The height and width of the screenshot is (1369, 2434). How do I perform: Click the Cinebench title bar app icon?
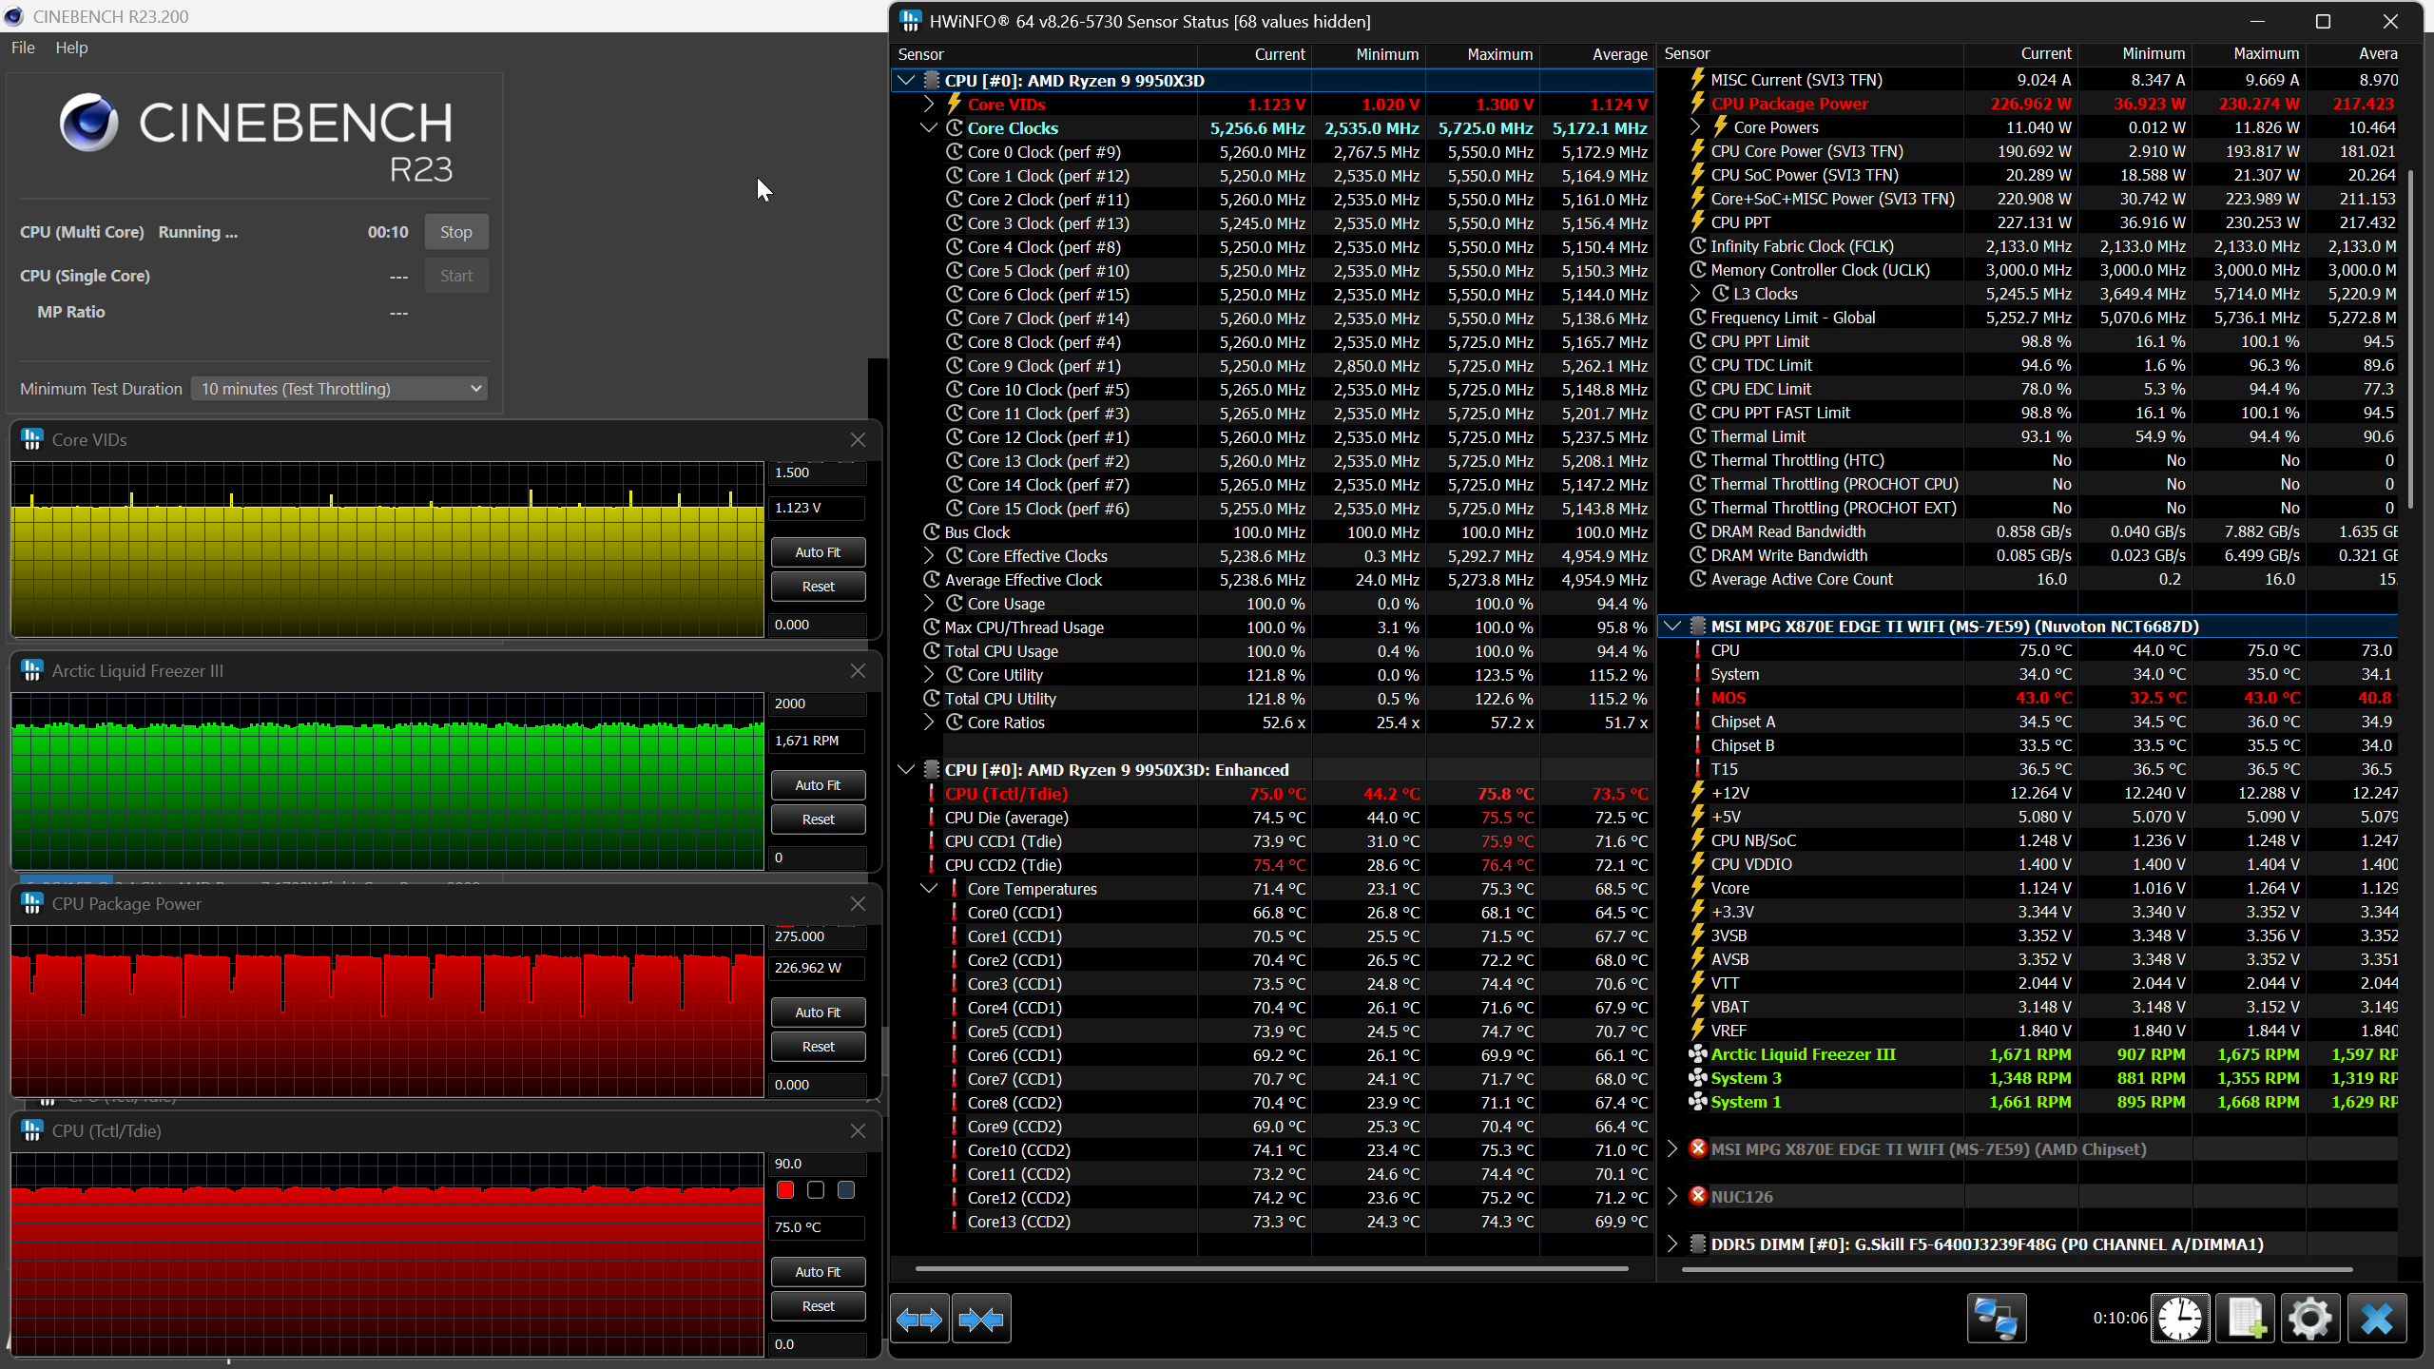coord(14,16)
